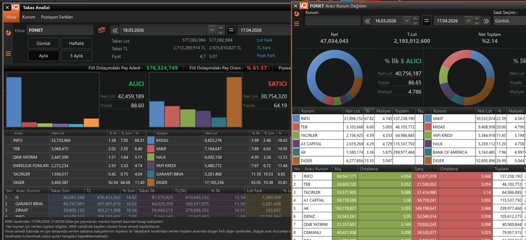Click the tall blue bar in ALICI chart
526x240 pixels.
(x=14, y=102)
